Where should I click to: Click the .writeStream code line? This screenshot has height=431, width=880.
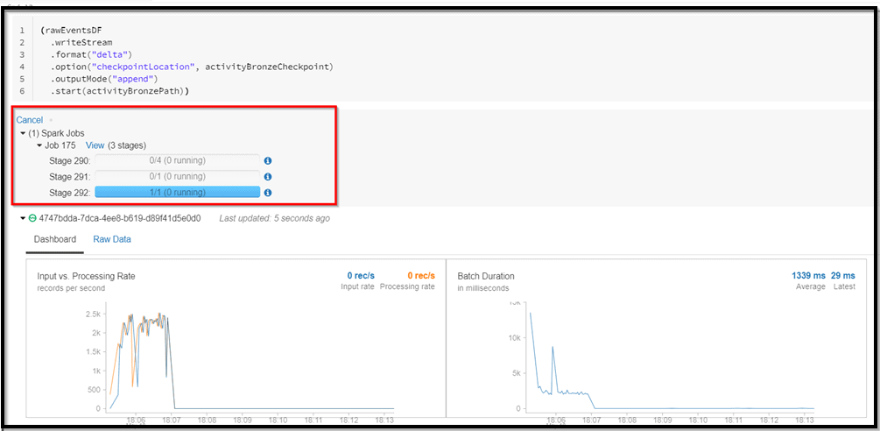[81, 43]
